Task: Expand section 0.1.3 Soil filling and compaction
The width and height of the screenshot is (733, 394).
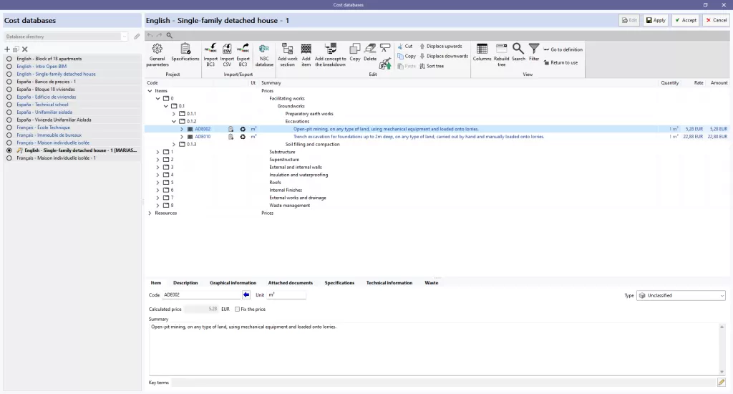Action: tap(174, 144)
